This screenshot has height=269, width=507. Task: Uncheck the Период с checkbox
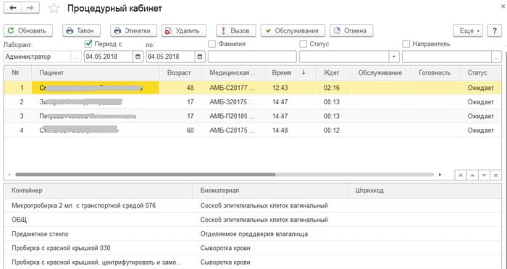(x=88, y=44)
